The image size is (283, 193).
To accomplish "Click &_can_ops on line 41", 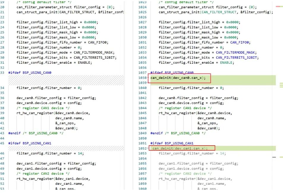I will coord(64,123).
